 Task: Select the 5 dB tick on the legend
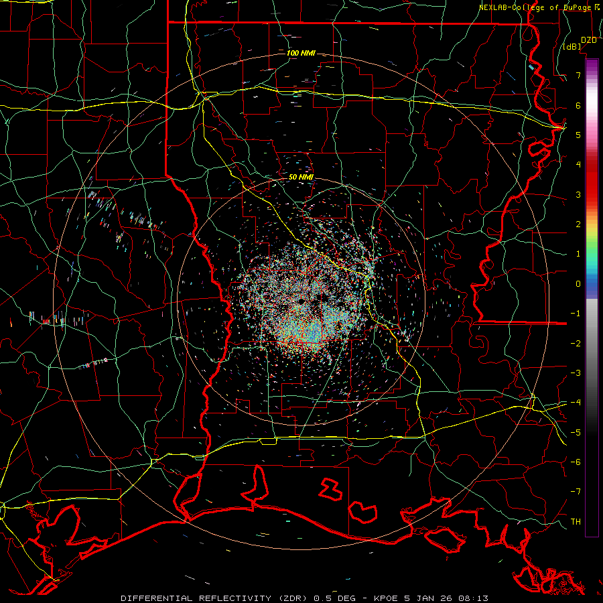click(578, 135)
